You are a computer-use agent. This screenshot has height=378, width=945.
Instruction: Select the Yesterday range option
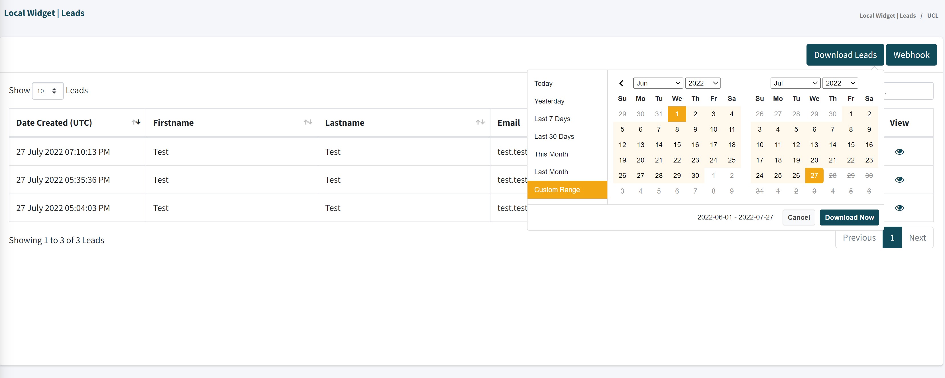[x=567, y=101]
